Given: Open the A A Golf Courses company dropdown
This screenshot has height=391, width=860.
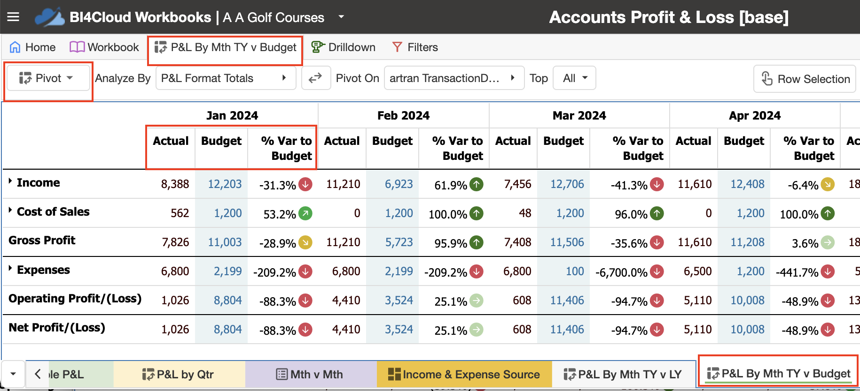Looking at the screenshot, I should (341, 17).
